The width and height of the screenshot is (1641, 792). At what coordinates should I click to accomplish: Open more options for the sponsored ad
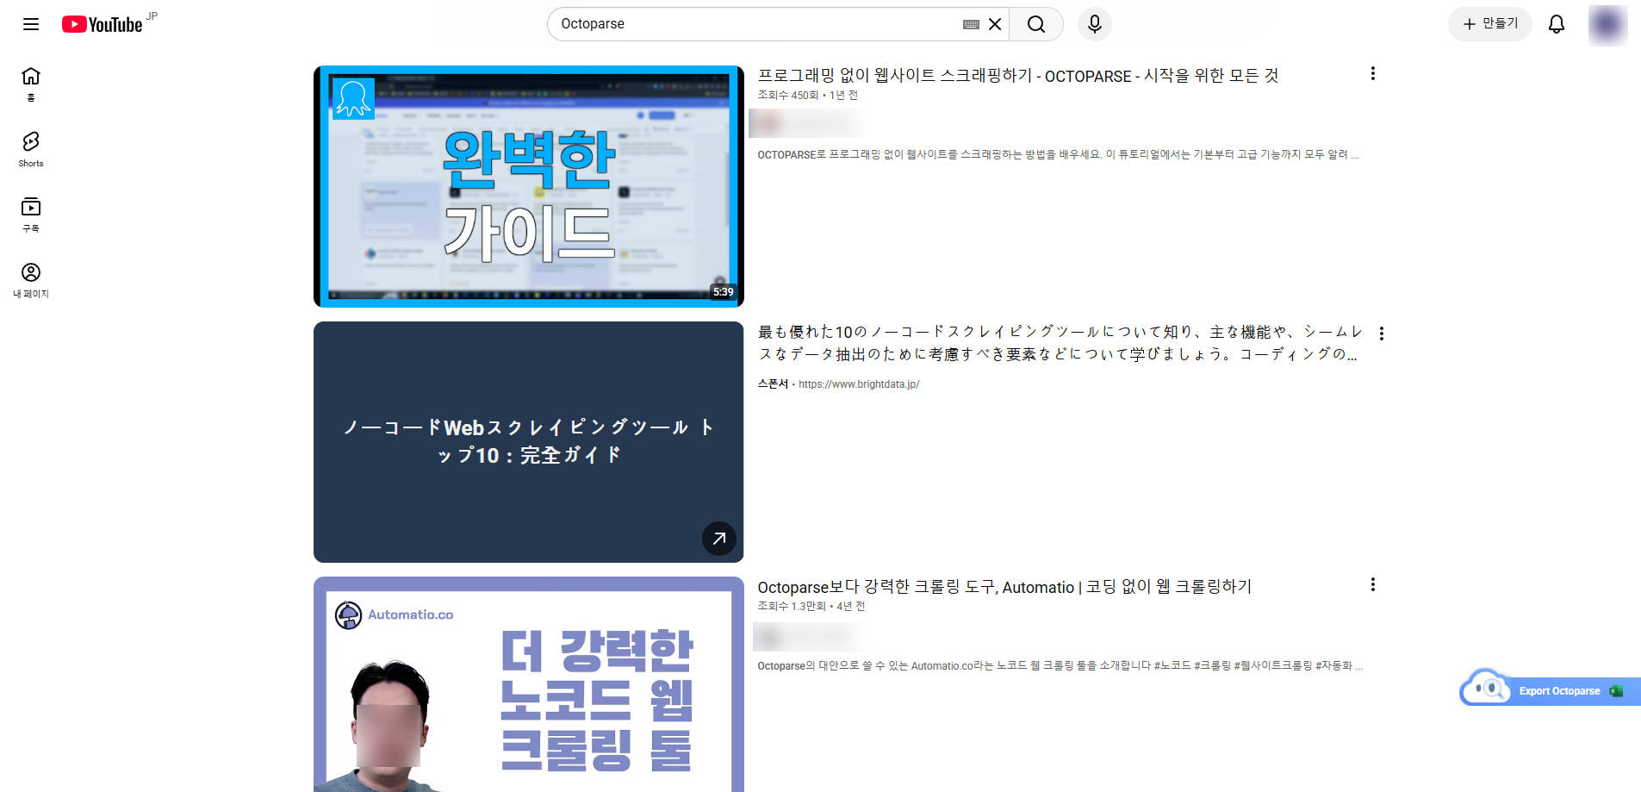click(x=1382, y=334)
